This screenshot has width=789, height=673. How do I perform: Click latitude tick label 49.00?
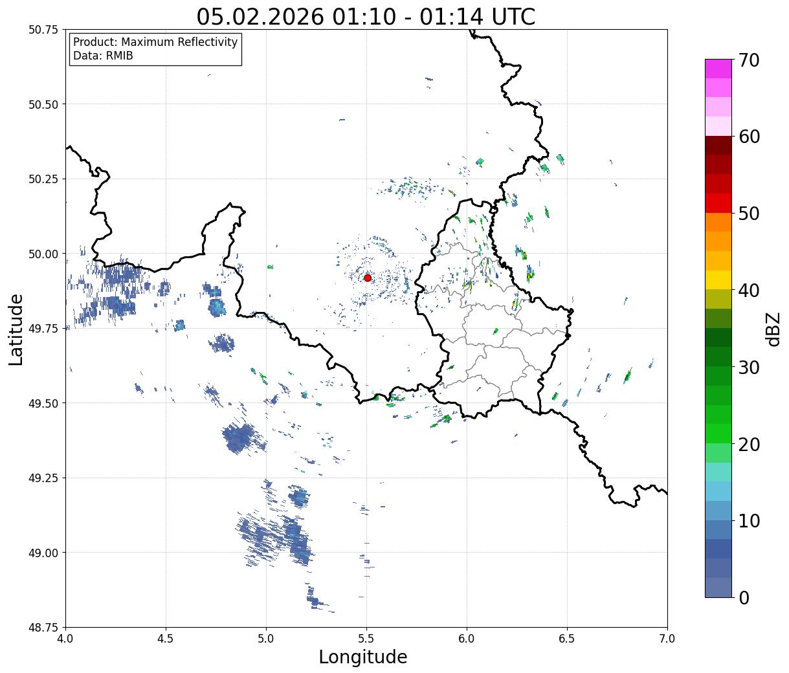(43, 553)
